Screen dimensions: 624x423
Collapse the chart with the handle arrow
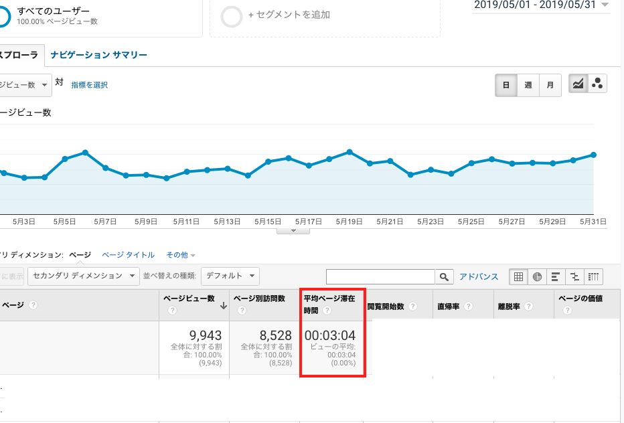click(x=293, y=231)
